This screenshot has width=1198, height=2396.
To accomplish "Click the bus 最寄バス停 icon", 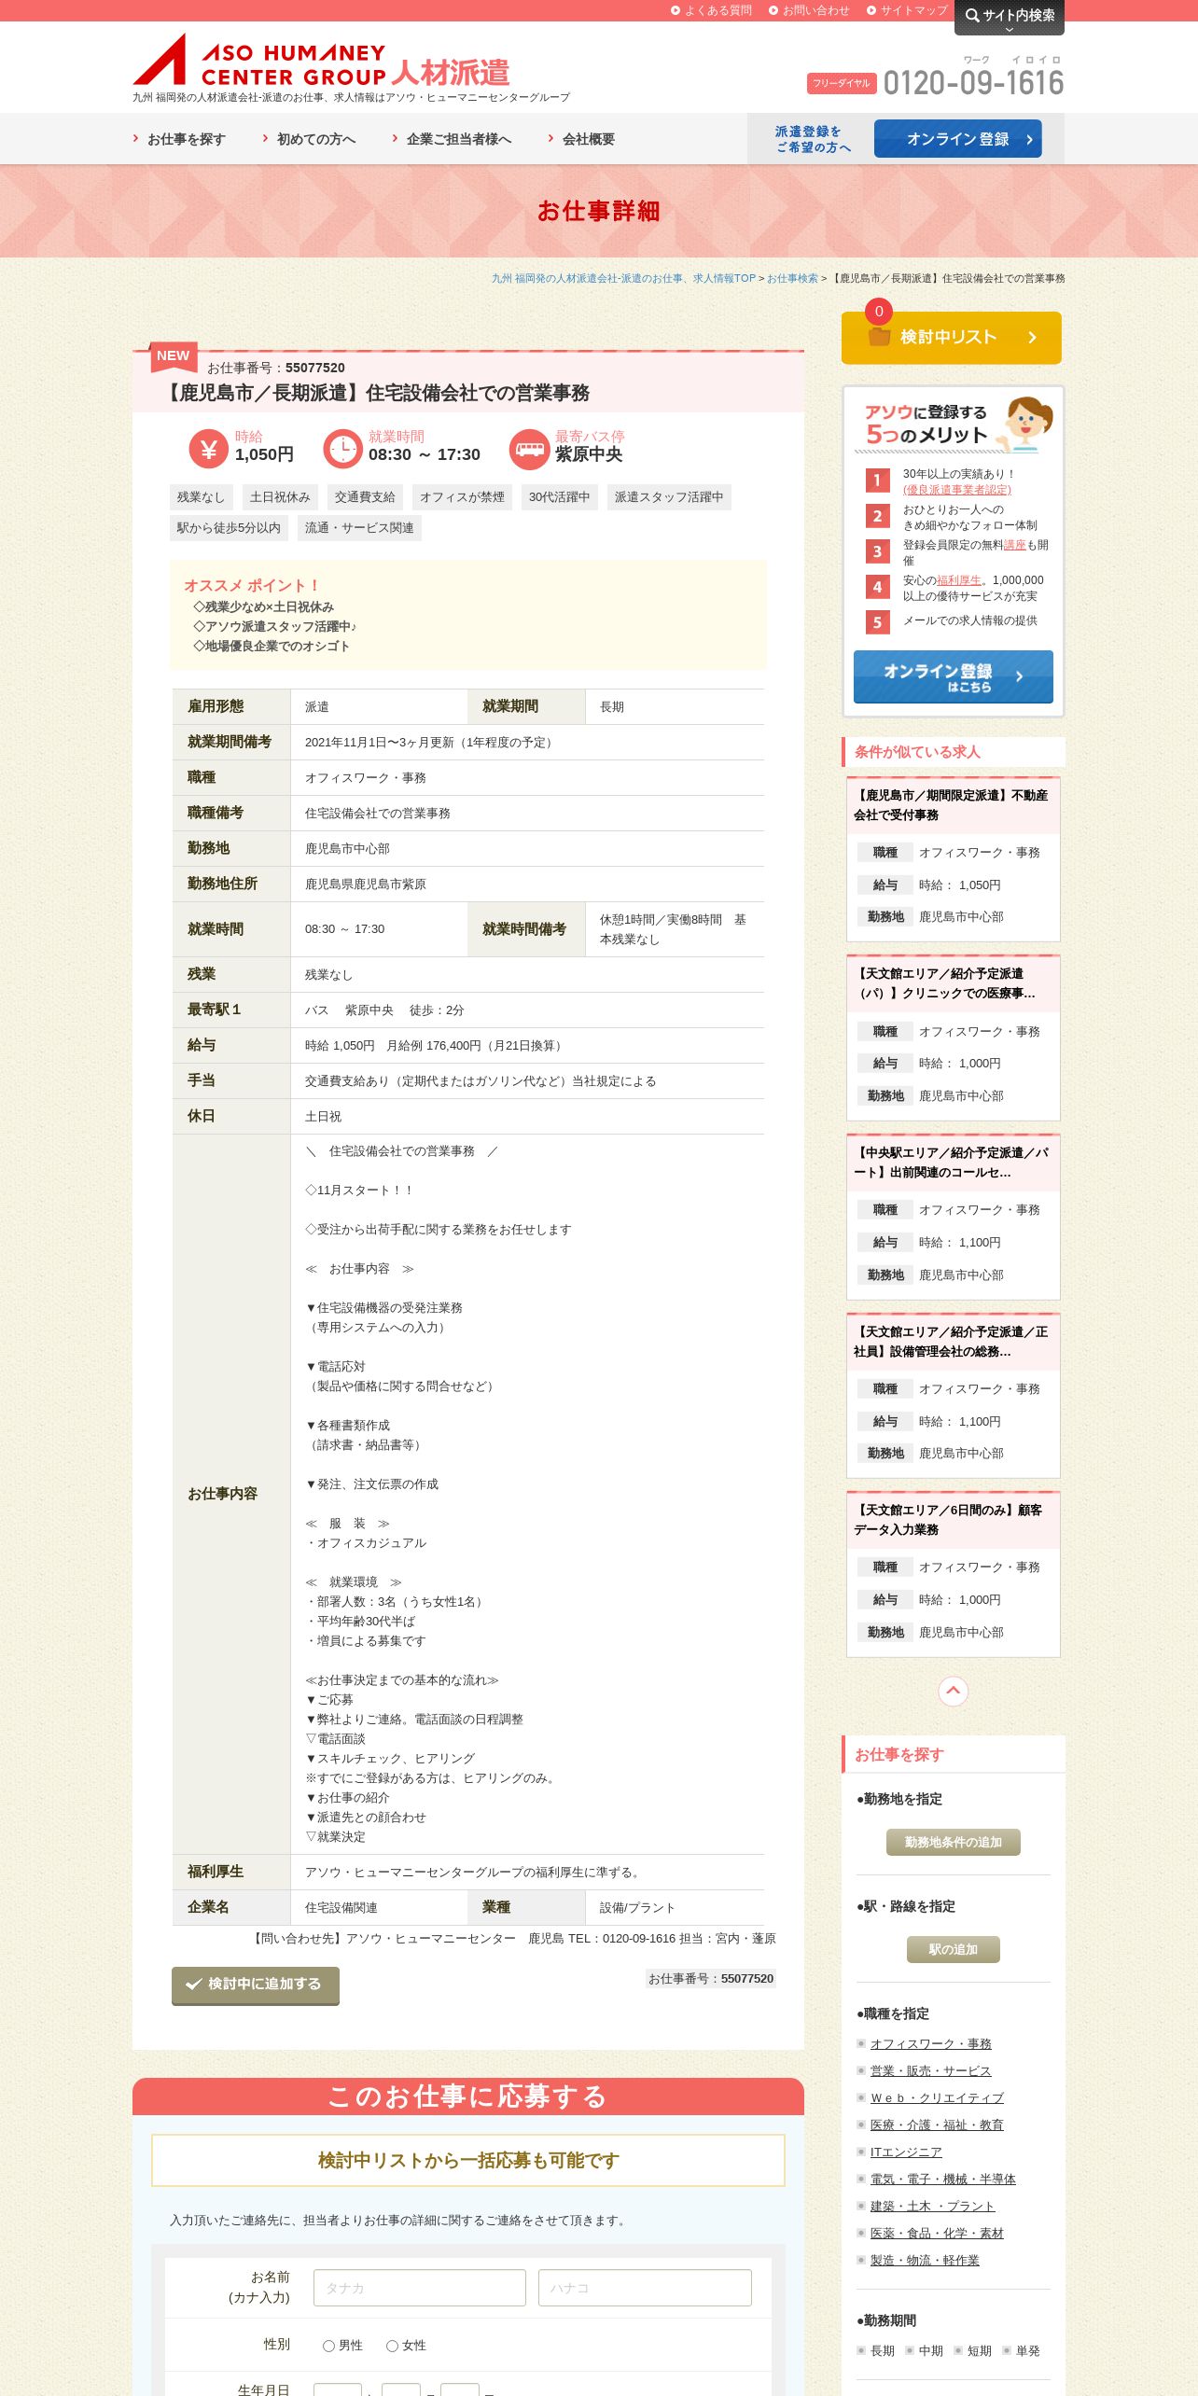I will pos(529,449).
